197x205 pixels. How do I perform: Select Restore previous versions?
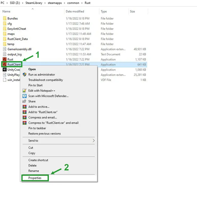point(45,133)
